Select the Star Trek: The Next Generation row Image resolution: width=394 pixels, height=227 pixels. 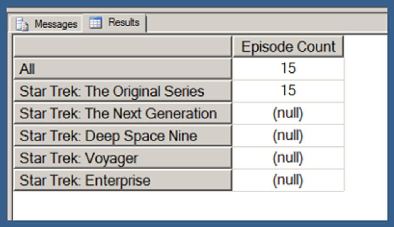pyautogui.click(x=123, y=113)
